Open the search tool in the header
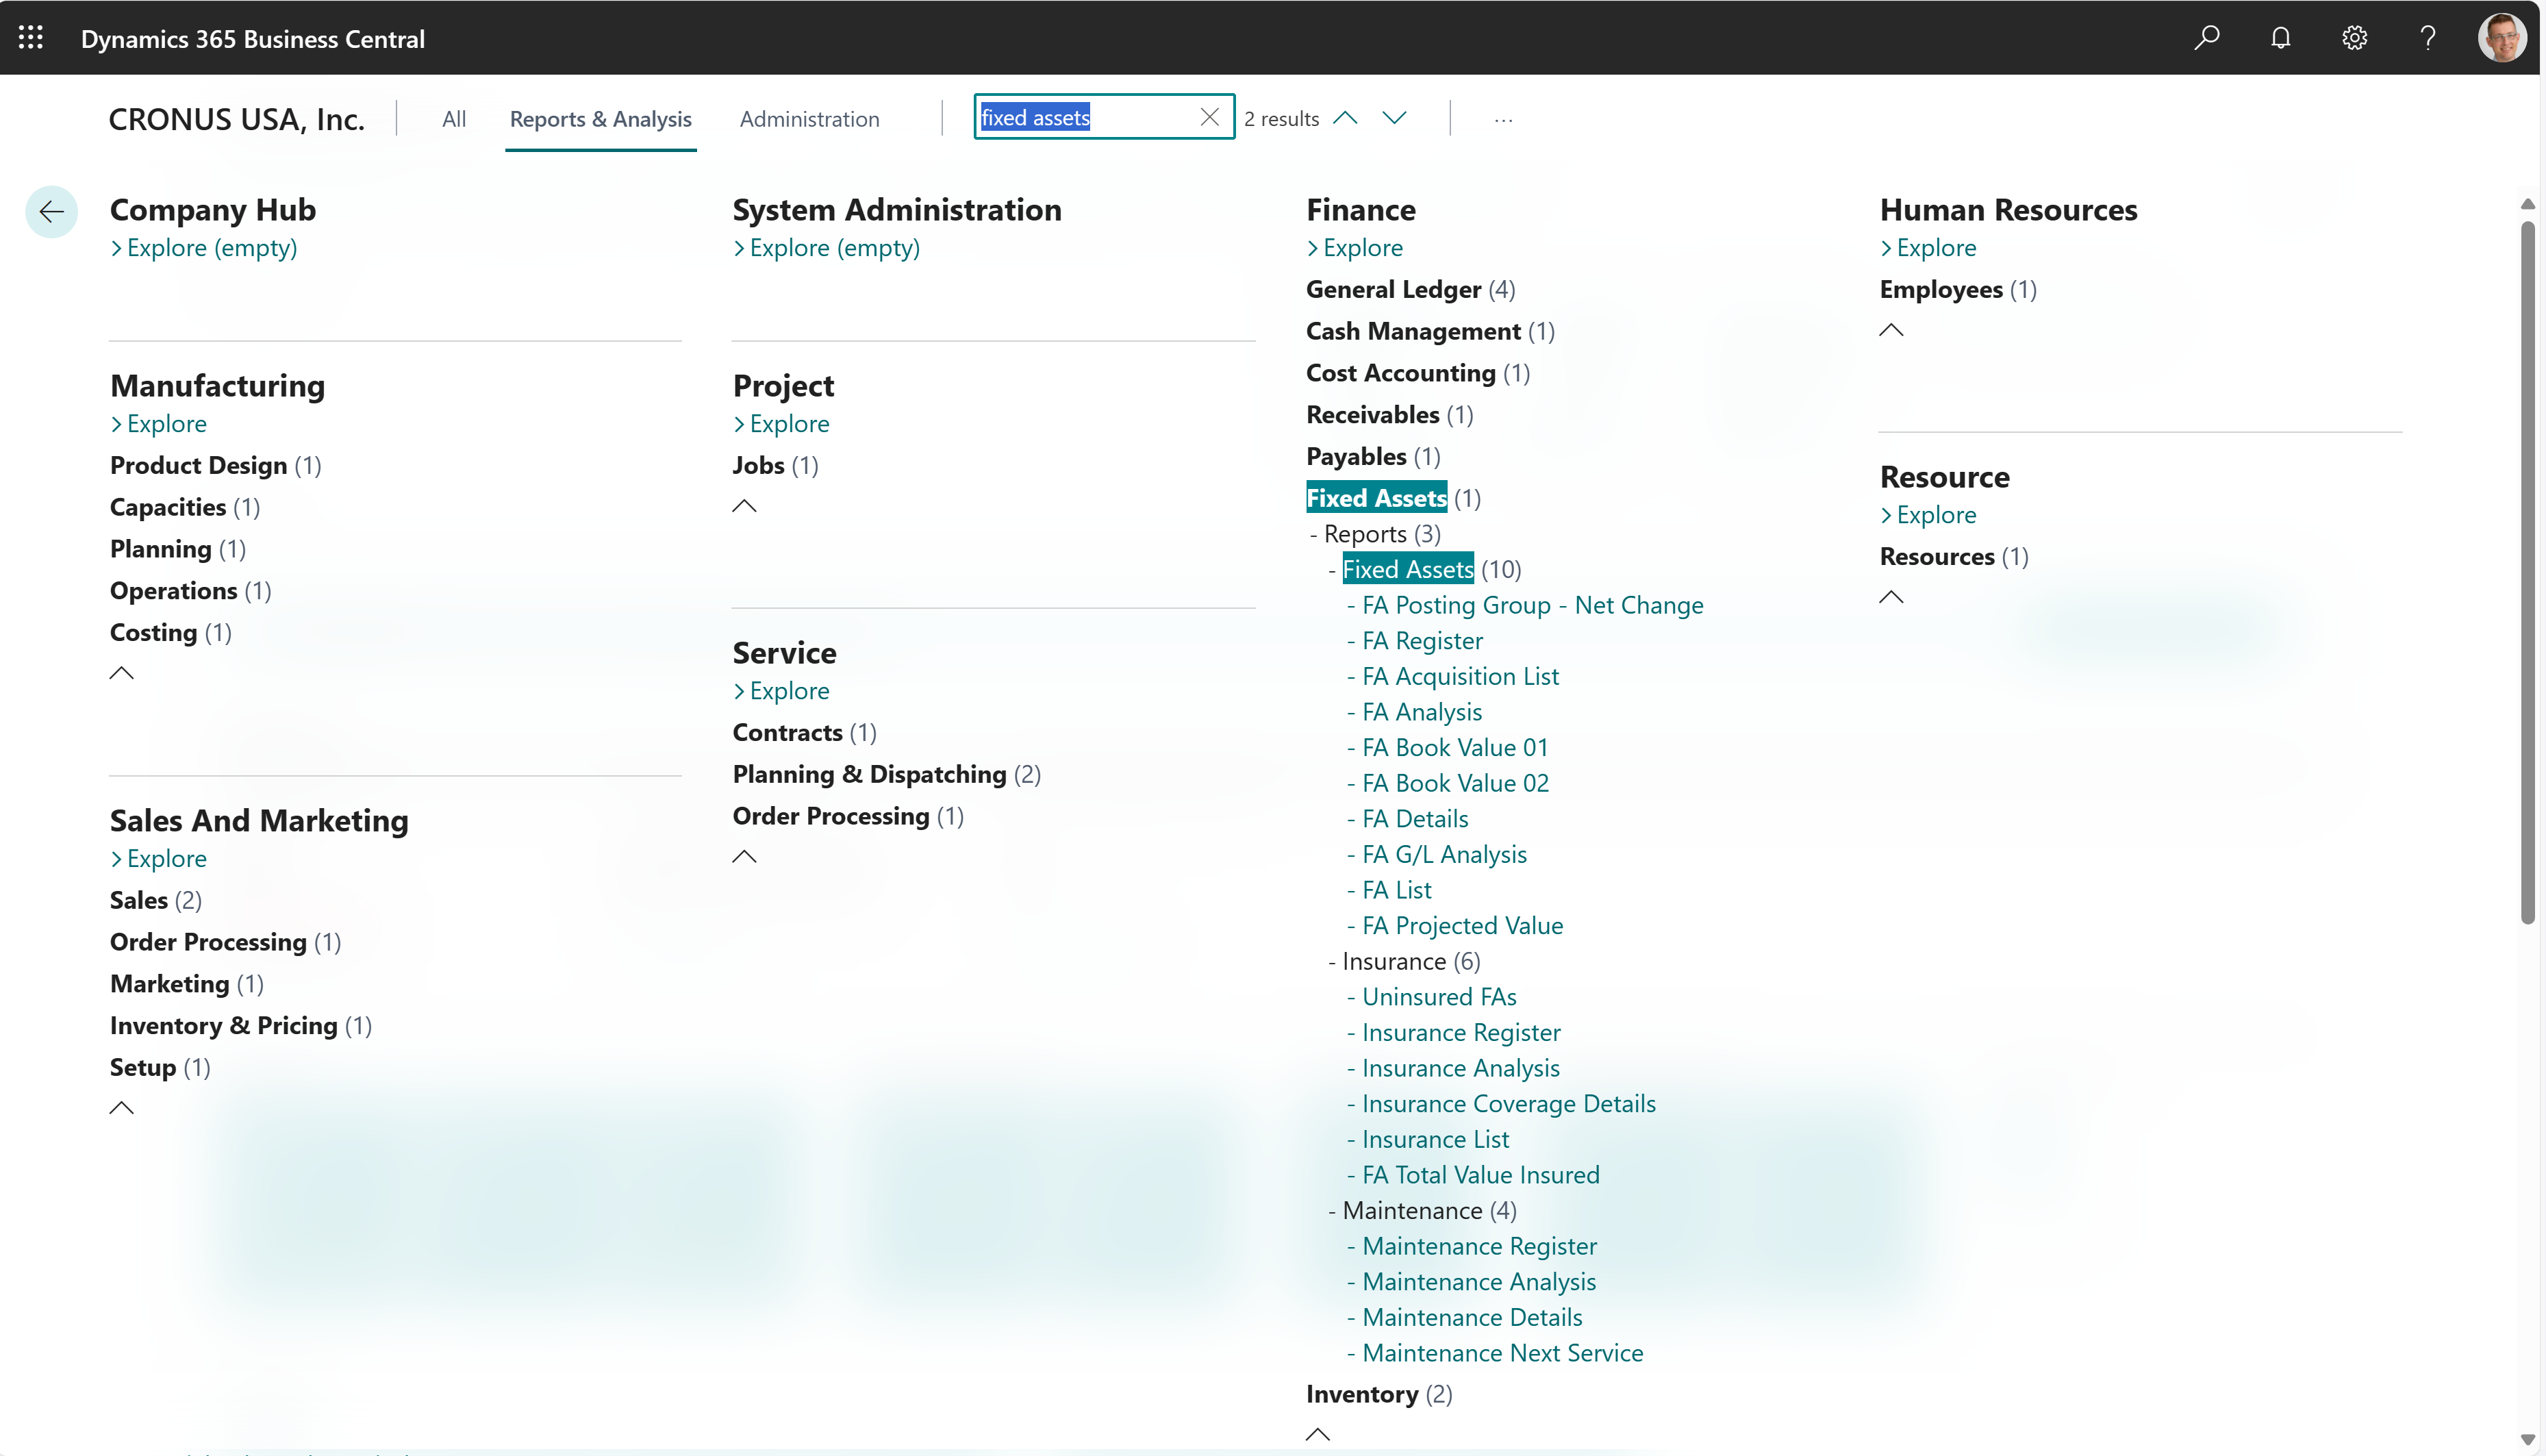Screen dimensions: 2546x1456 [x=2207, y=37]
